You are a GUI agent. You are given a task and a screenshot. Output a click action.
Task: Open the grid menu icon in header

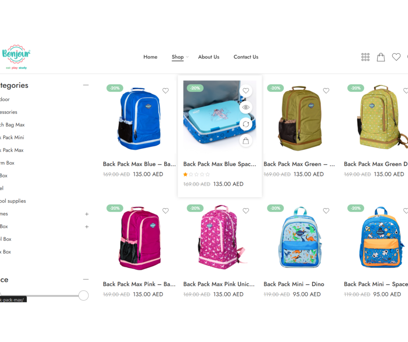pos(365,57)
